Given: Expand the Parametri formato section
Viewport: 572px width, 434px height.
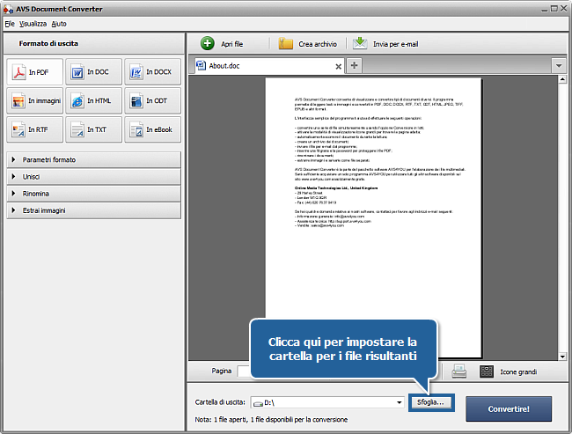Looking at the screenshot, I should coord(94,159).
